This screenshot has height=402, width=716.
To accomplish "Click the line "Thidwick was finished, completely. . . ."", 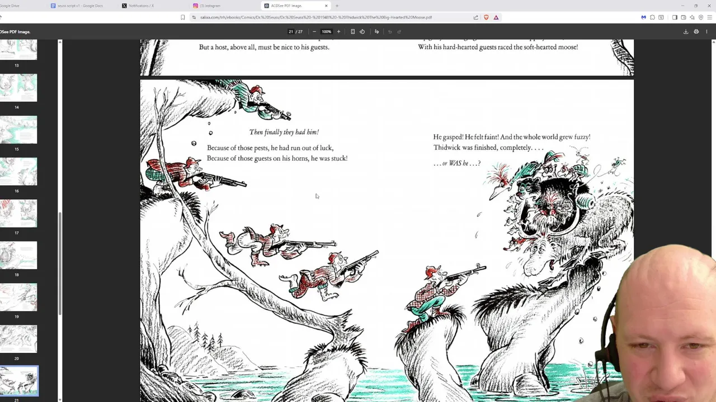I will point(488,148).
